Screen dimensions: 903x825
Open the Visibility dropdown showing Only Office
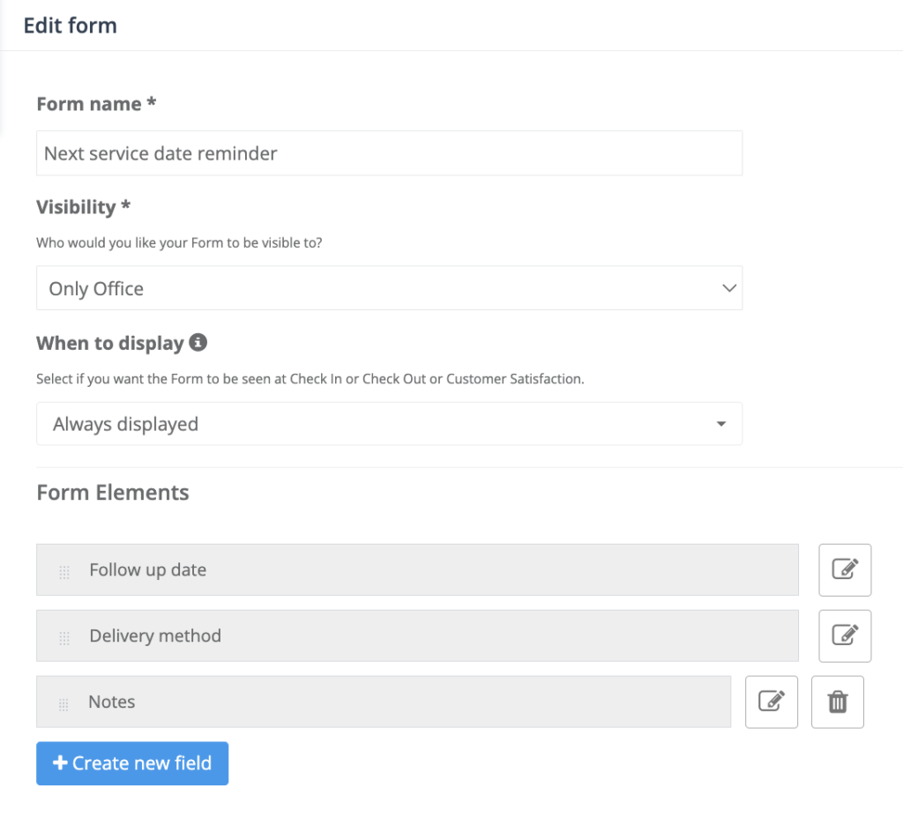point(389,288)
